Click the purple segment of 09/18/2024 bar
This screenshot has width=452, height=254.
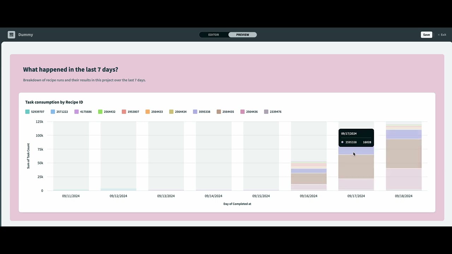pyautogui.click(x=404, y=134)
